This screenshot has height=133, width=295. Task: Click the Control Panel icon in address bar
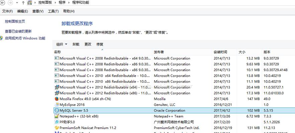(x=29, y=3)
